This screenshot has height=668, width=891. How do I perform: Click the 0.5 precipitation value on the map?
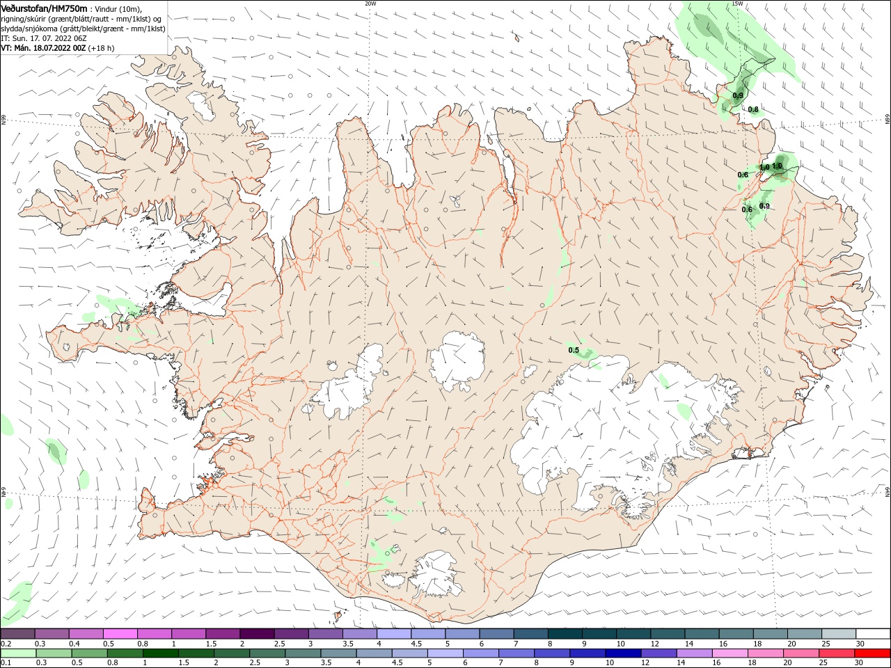pyautogui.click(x=574, y=350)
